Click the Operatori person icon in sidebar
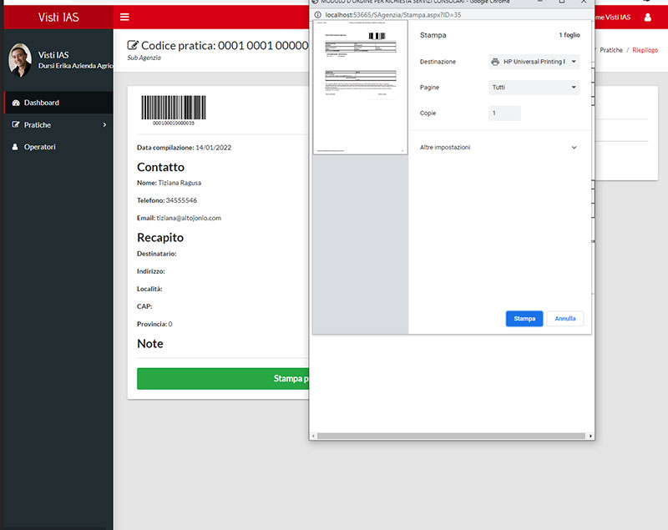The width and height of the screenshot is (668, 530). (15, 147)
